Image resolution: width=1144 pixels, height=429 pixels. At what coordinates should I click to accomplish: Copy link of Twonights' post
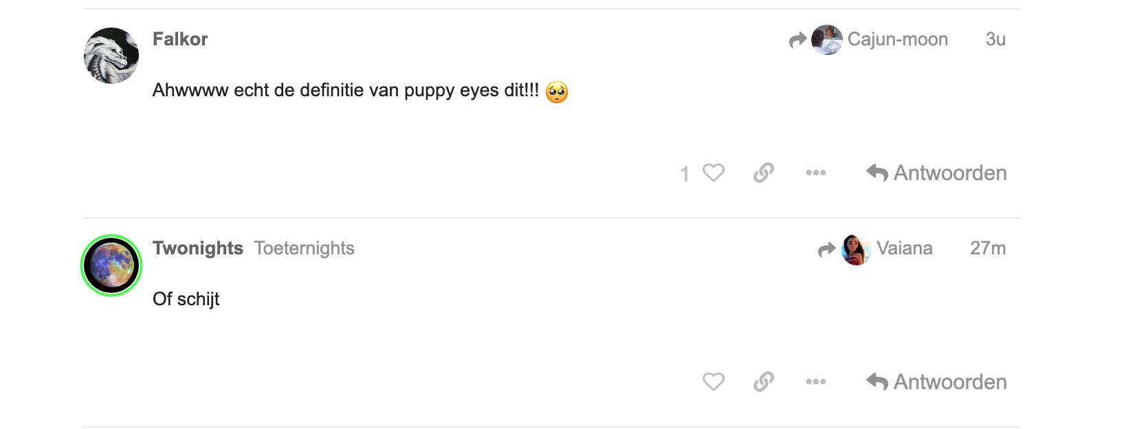[x=764, y=382]
